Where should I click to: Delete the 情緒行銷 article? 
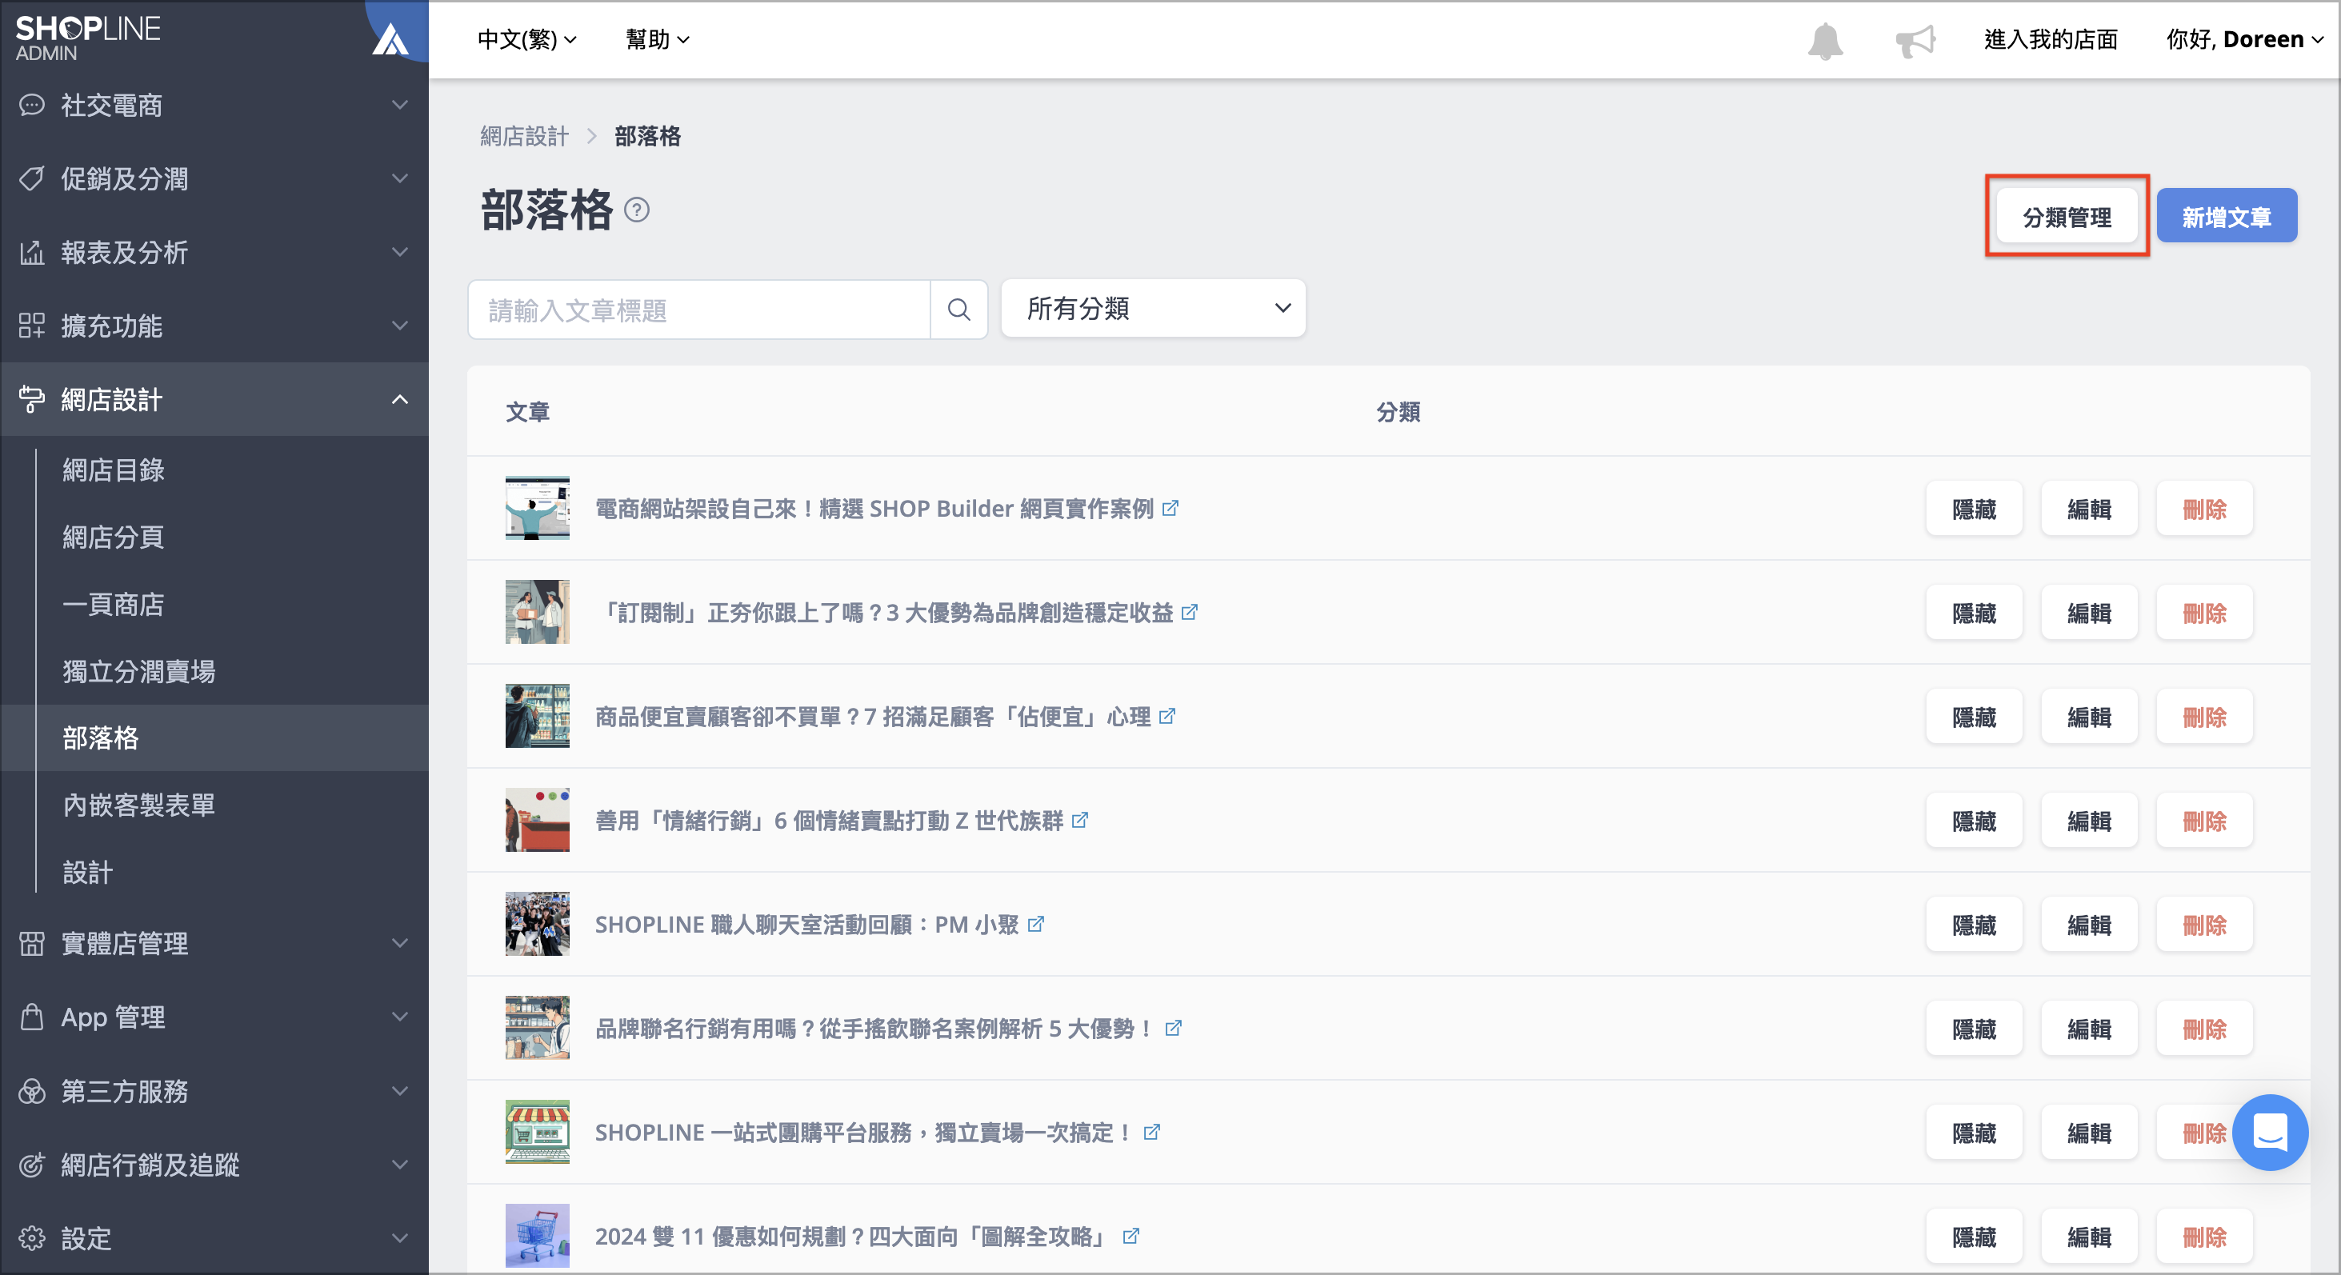coord(2203,821)
